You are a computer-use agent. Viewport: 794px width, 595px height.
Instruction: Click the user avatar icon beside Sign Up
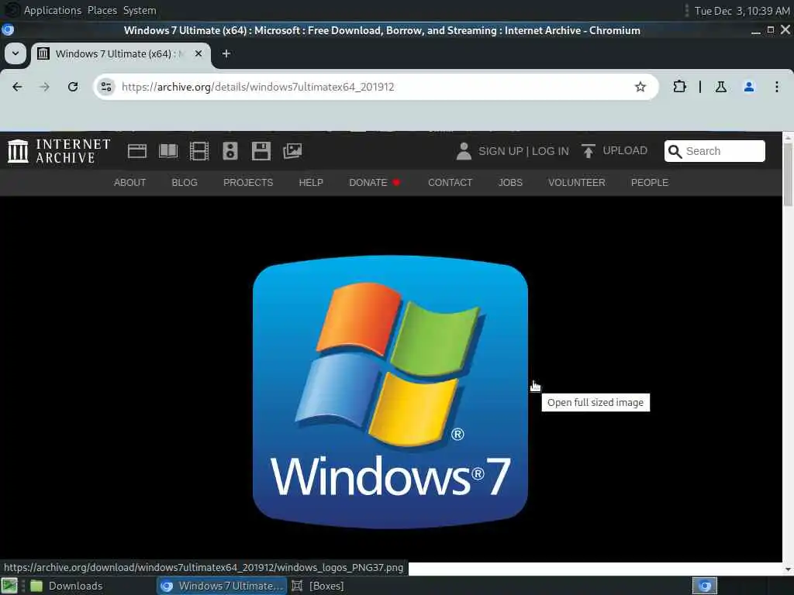click(x=464, y=151)
